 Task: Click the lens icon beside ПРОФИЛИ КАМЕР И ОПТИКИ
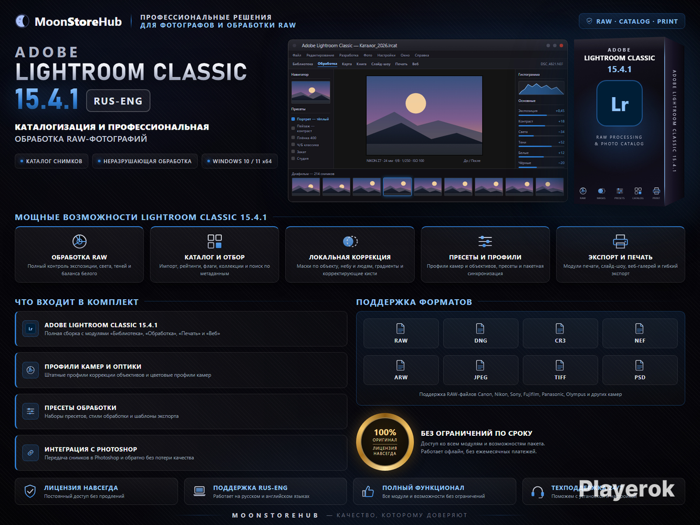coord(30,370)
